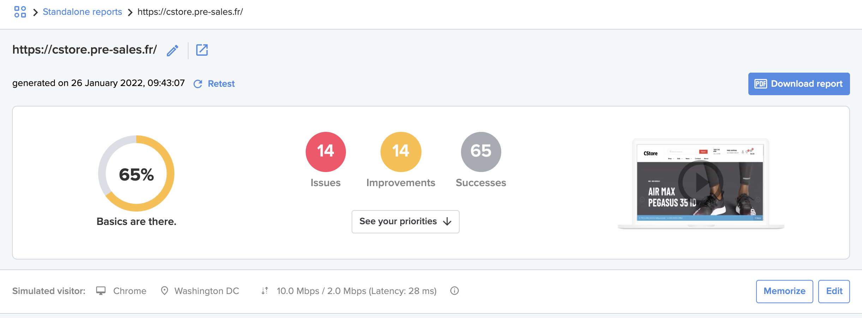862x318 pixels.
Task: Click the Memorize button
Action: coord(785,291)
